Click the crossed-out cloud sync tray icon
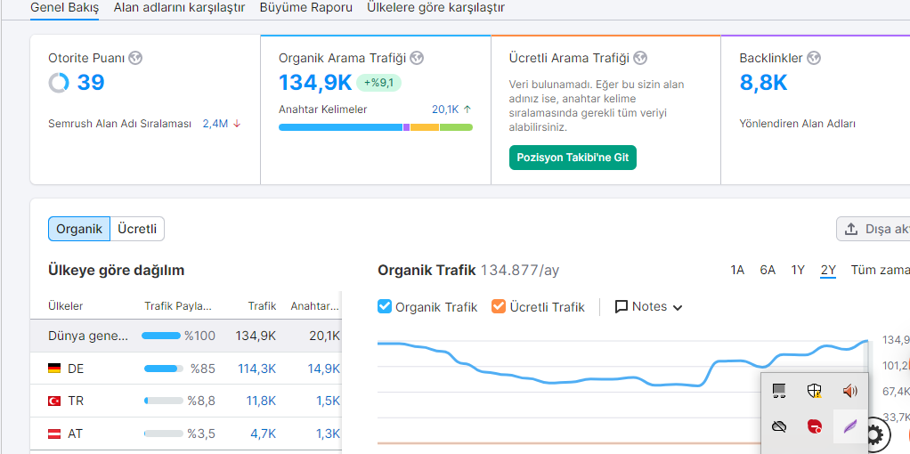 click(x=779, y=427)
